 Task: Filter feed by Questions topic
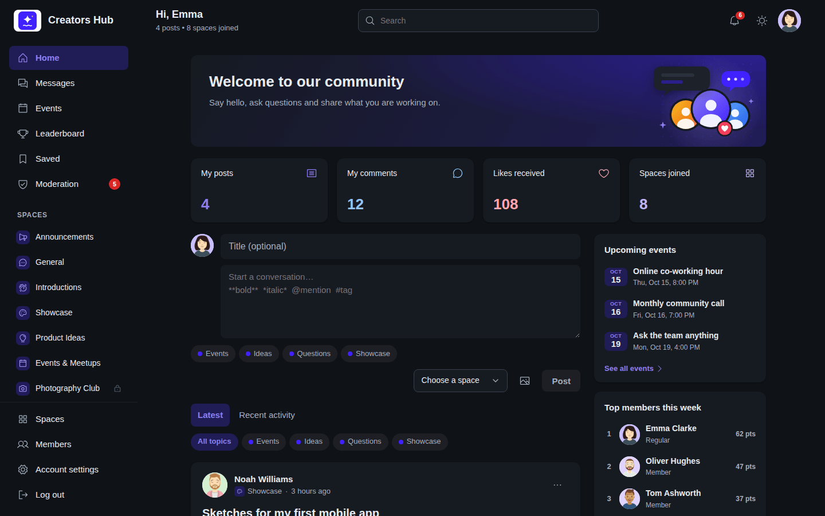click(x=360, y=441)
